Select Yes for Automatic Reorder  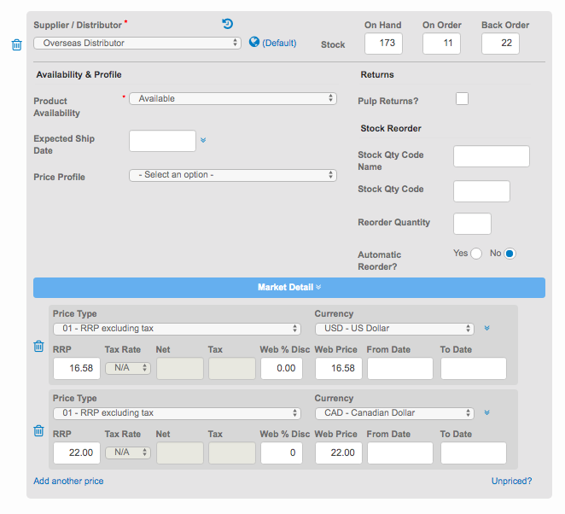(476, 254)
